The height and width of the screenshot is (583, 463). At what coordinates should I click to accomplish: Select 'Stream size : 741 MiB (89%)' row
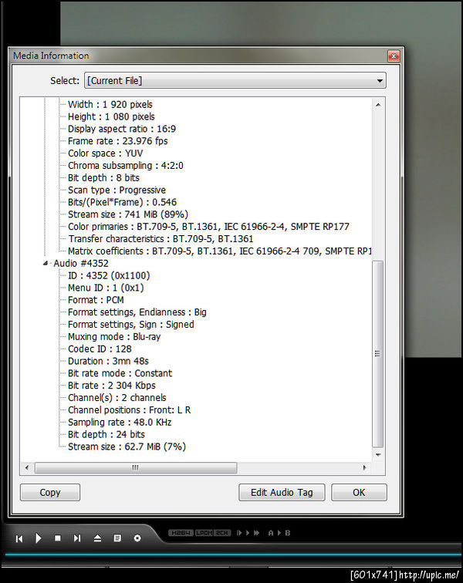pos(127,214)
